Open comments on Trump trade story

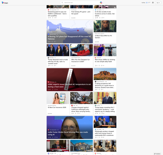pos(54,66)
